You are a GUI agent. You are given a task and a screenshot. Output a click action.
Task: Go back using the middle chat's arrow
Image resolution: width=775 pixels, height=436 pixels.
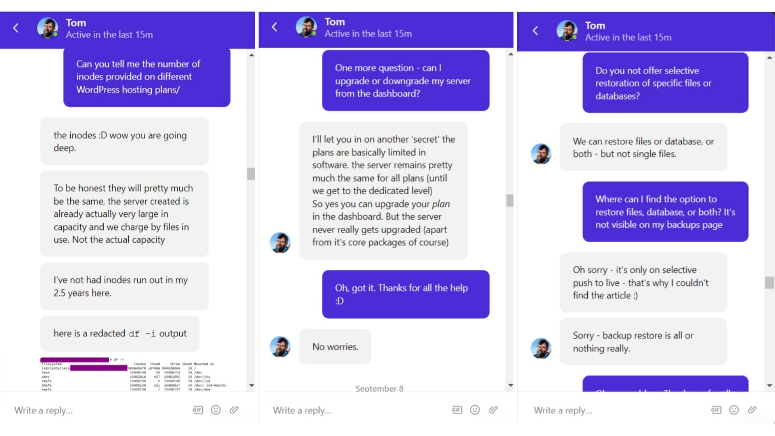pyautogui.click(x=274, y=27)
